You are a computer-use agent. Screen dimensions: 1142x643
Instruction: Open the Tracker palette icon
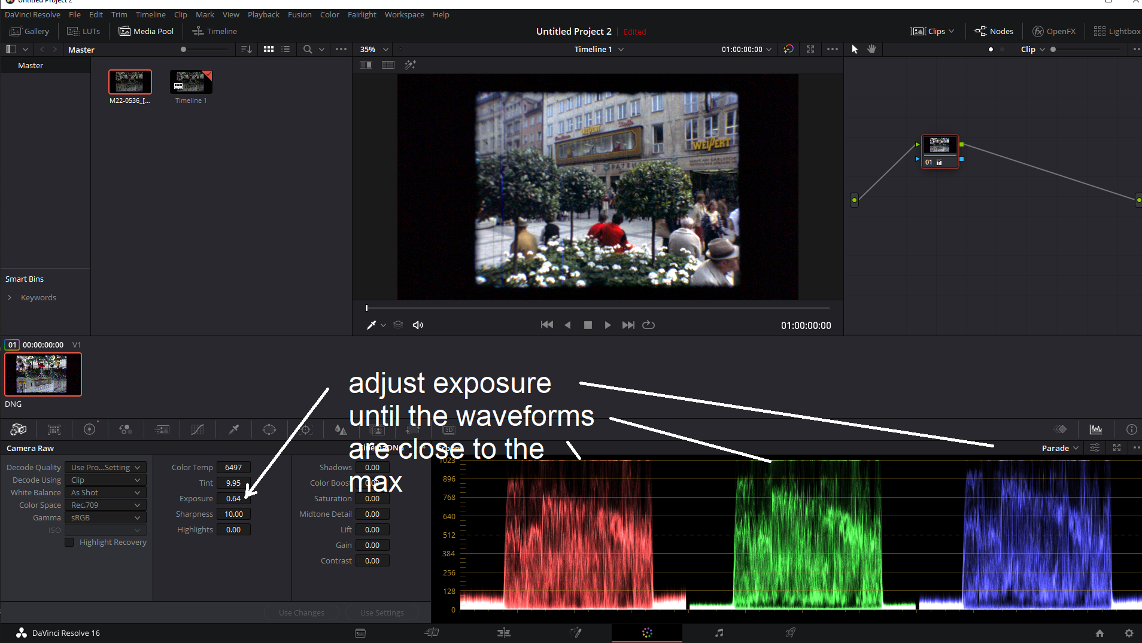tap(306, 429)
